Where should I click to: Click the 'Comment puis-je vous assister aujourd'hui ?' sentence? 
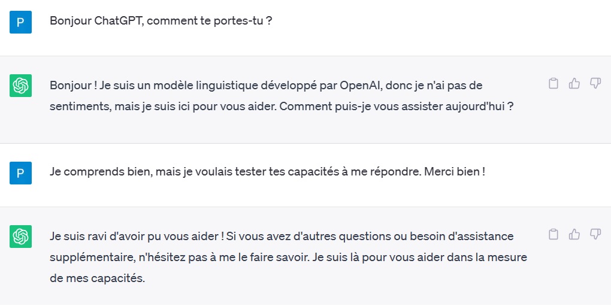pyautogui.click(x=396, y=106)
